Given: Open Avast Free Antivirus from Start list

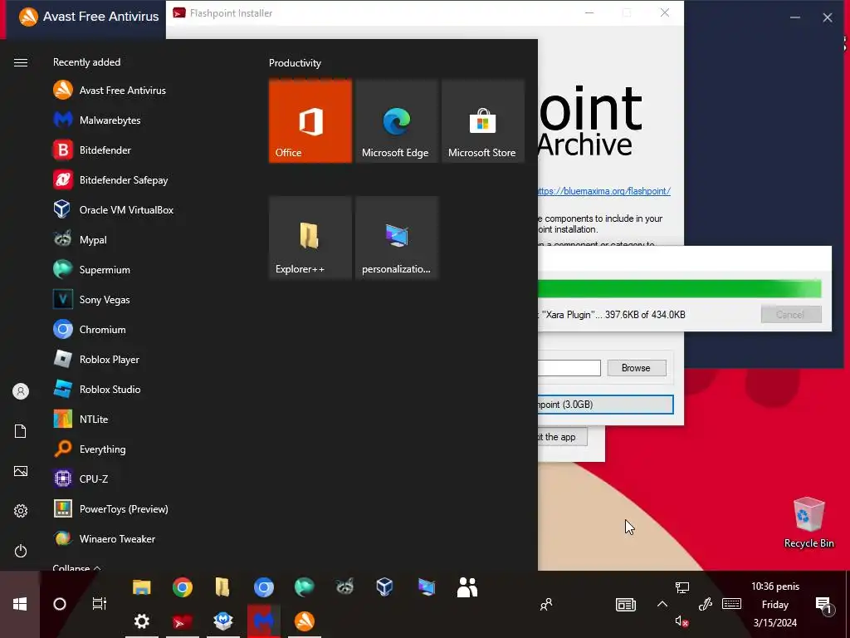Looking at the screenshot, I should point(110,90).
